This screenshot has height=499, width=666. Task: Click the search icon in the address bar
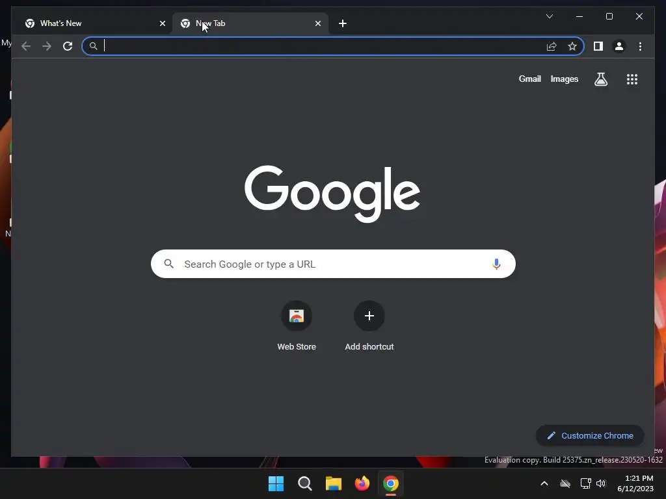94,46
